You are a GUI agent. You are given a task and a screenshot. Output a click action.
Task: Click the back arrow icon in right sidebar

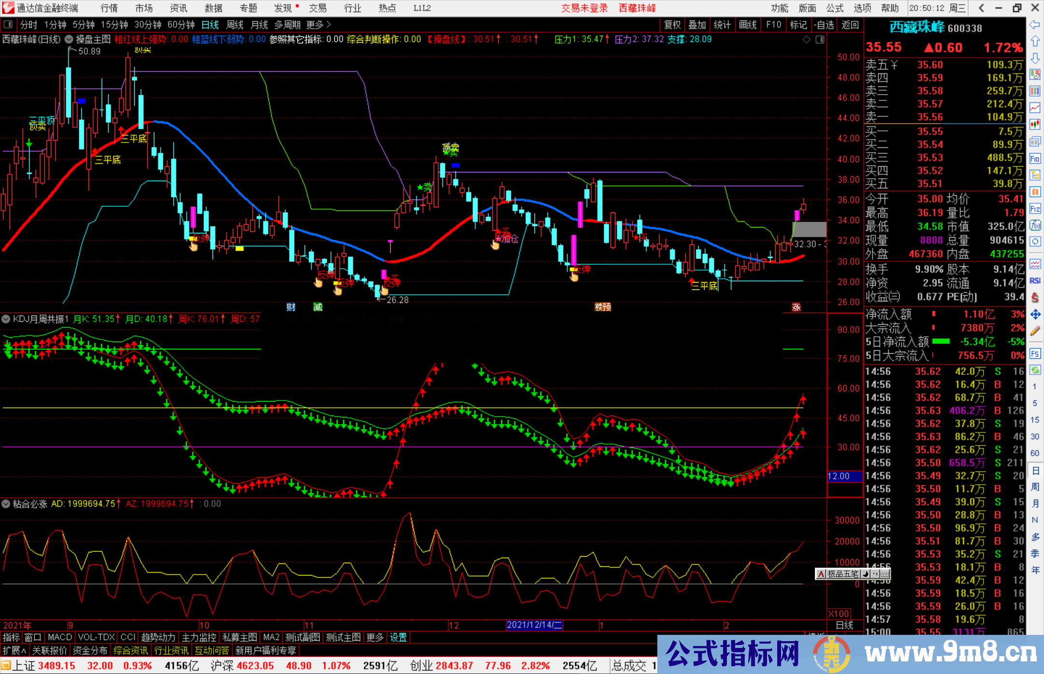pyautogui.click(x=1035, y=24)
